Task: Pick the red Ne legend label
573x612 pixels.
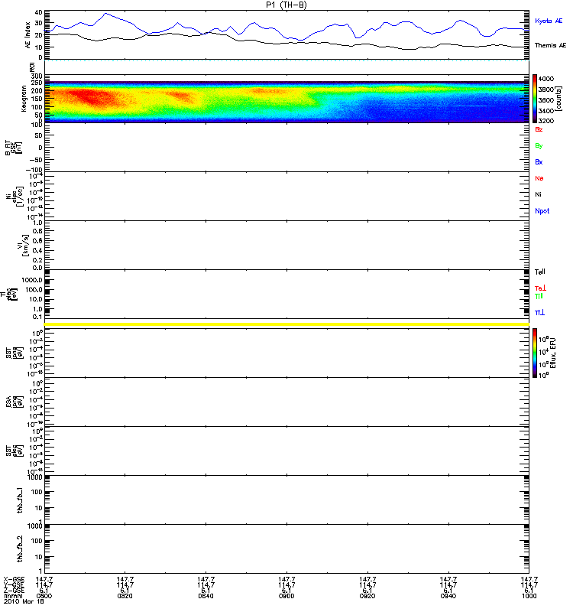Action: [539, 178]
